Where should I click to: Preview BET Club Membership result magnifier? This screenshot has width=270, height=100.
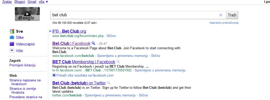click(118, 62)
